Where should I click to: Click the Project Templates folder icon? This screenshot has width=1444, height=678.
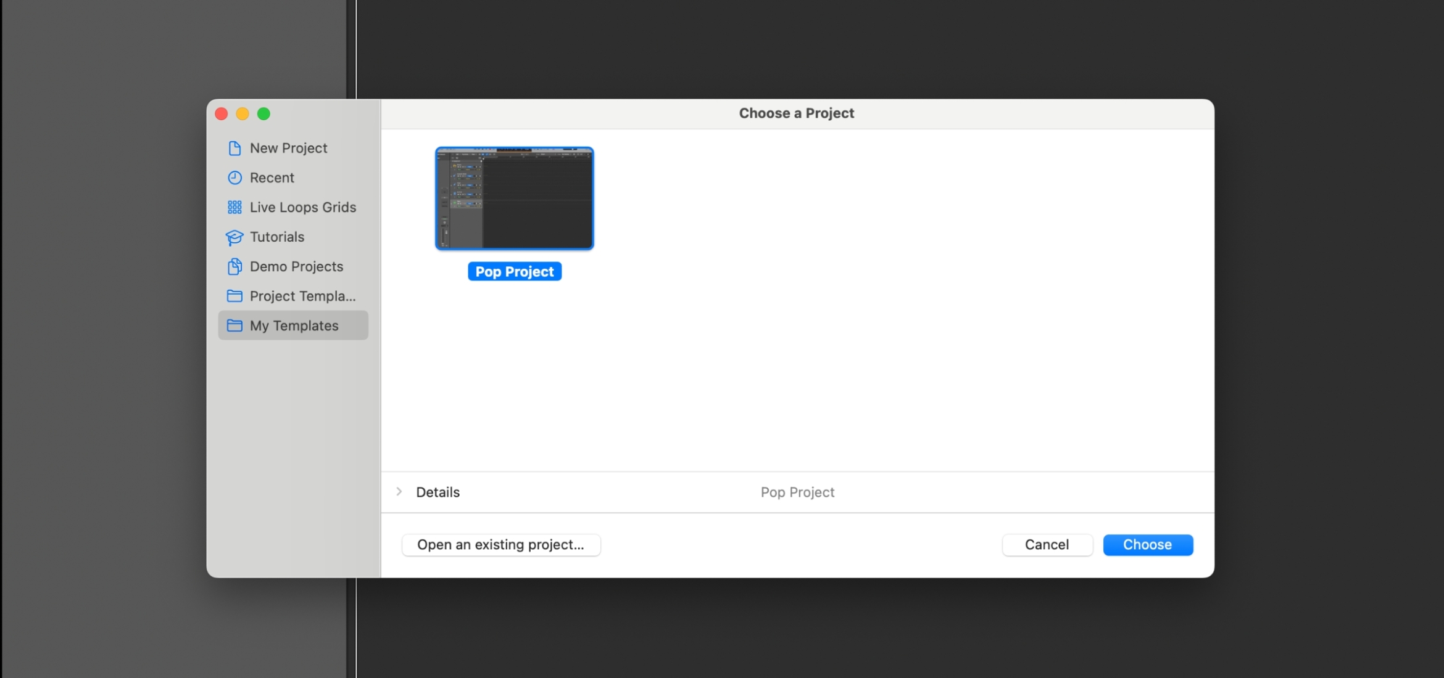tap(234, 296)
